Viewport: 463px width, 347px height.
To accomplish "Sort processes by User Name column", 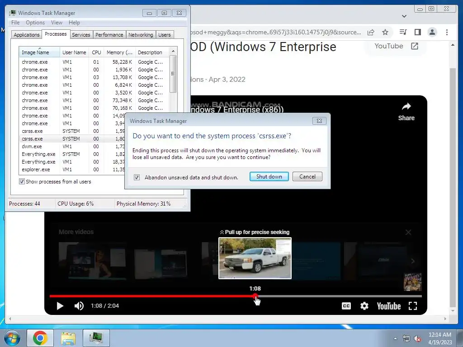I will [x=74, y=52].
